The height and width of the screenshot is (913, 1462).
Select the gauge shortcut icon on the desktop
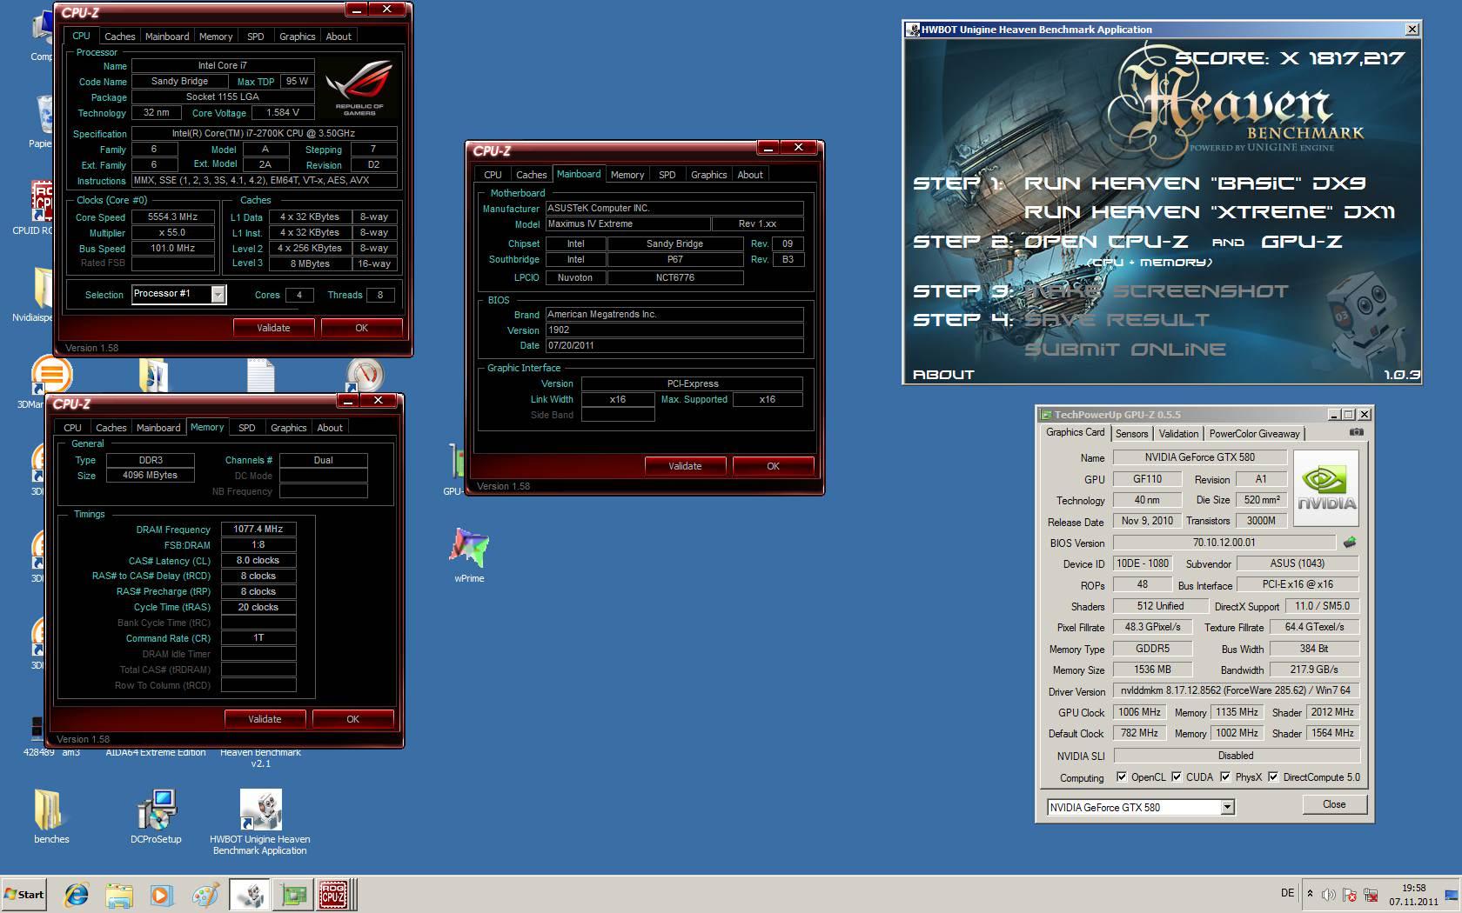[x=365, y=376]
